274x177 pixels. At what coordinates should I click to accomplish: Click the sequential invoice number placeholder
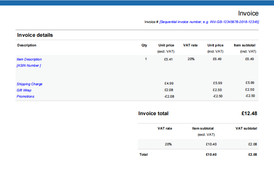[209, 22]
